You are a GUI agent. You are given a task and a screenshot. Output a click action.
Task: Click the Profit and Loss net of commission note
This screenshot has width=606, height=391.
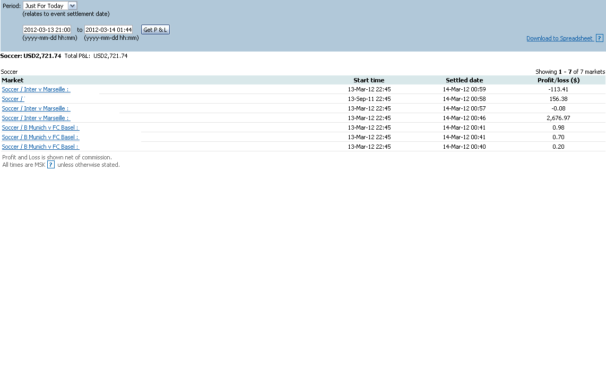coord(57,157)
